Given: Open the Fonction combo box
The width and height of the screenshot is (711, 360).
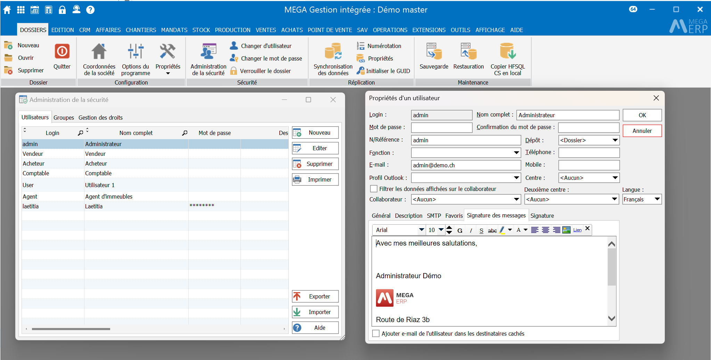Looking at the screenshot, I should tap(516, 153).
